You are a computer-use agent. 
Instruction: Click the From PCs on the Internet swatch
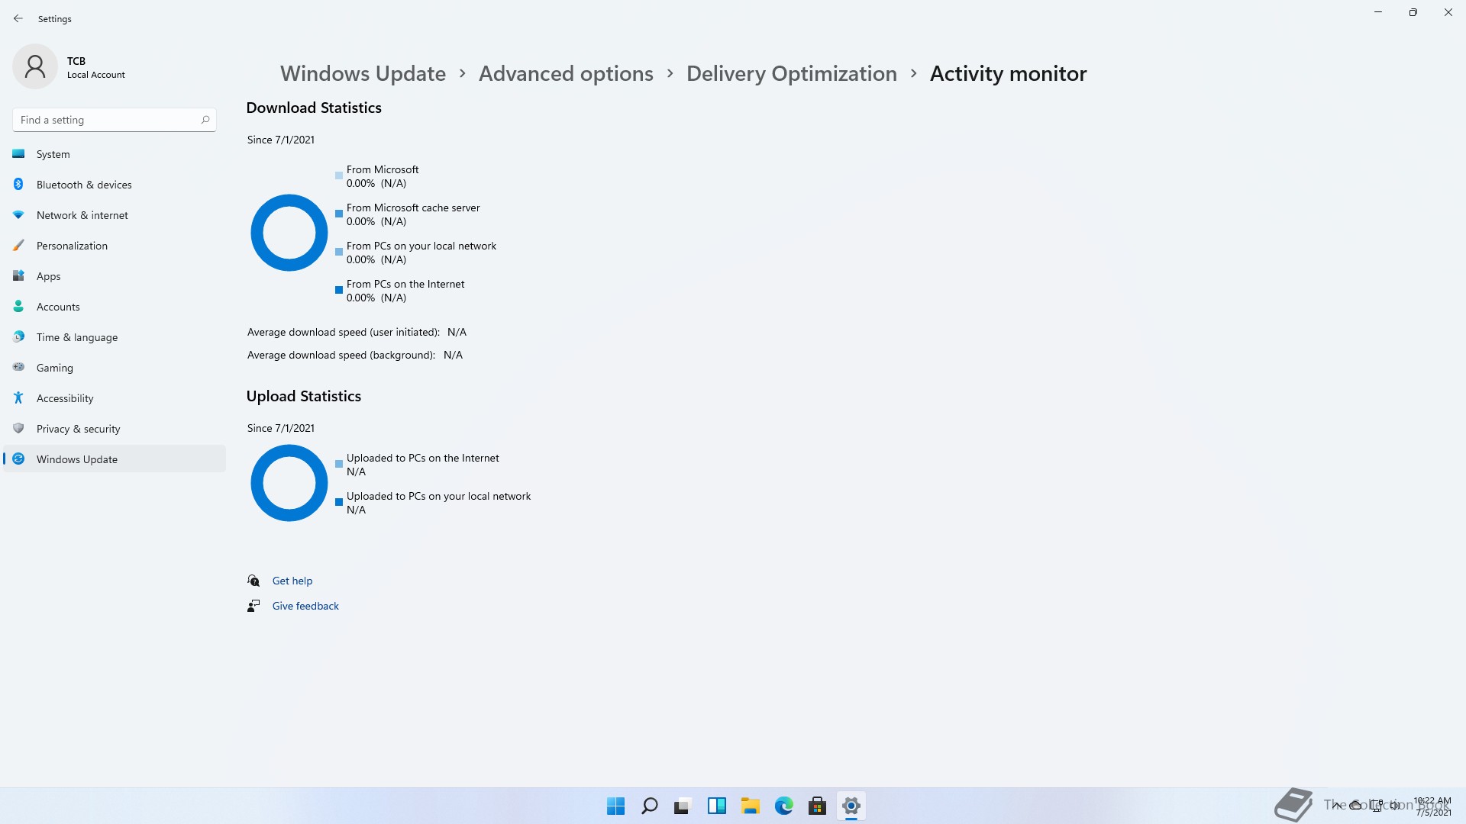coord(339,290)
